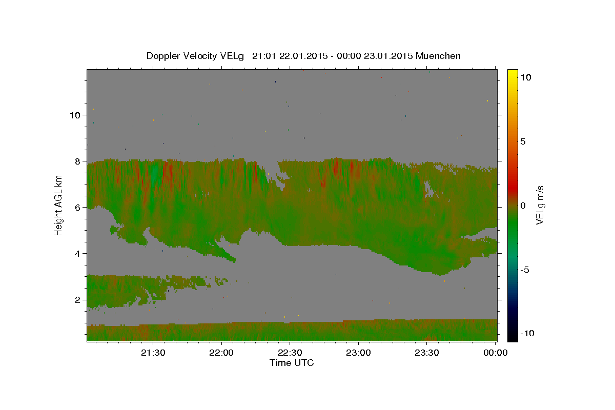Click the 'VELg m/s' colorbar label
Viewport: 615px width, 410px height.
pos(540,205)
